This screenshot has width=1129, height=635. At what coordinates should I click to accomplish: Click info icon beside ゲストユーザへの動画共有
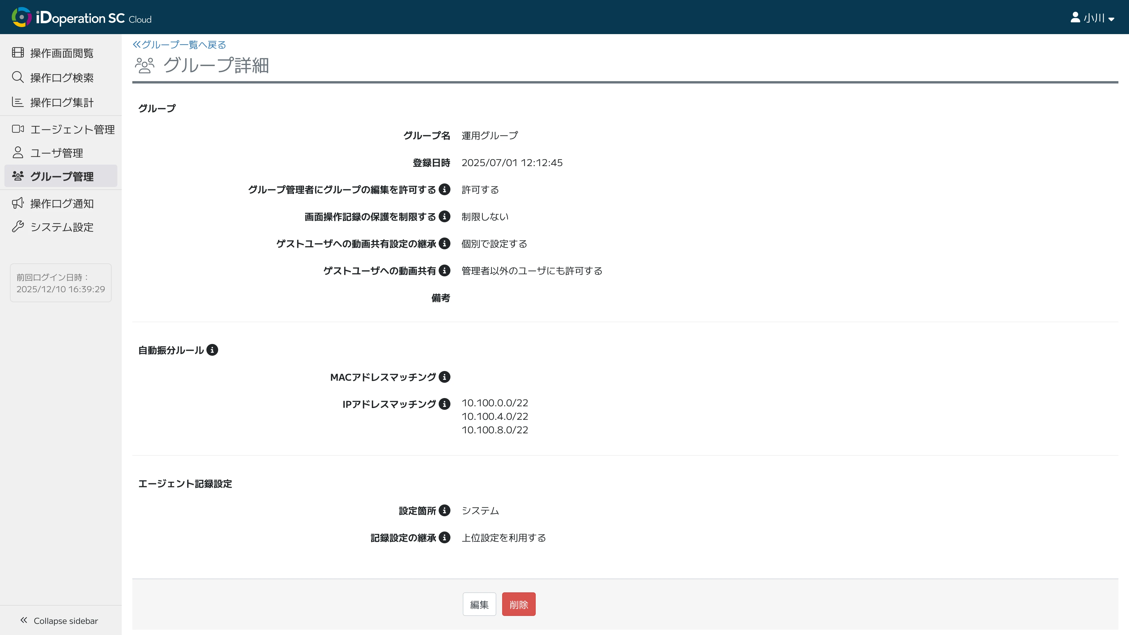tap(445, 271)
